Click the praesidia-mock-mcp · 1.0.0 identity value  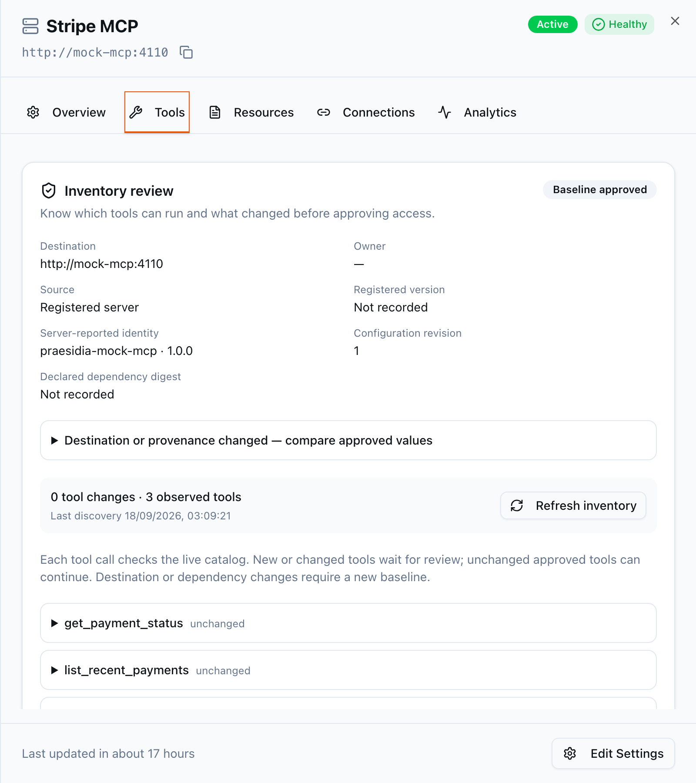(x=117, y=351)
